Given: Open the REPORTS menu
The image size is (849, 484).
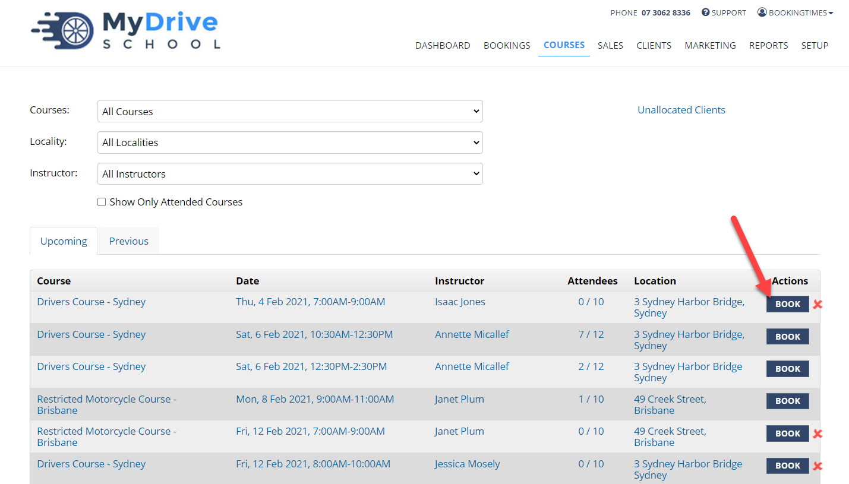Looking at the screenshot, I should pyautogui.click(x=768, y=45).
